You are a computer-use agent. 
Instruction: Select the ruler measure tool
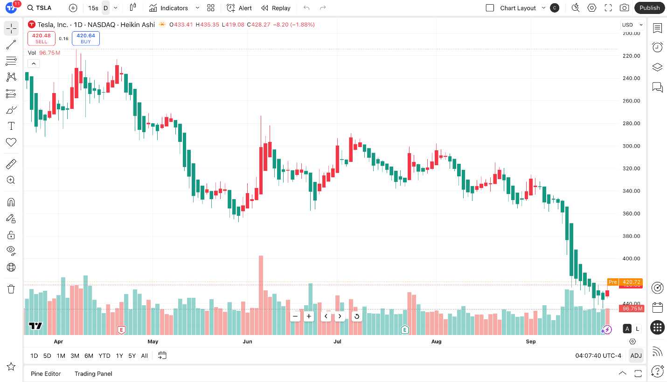click(11, 164)
